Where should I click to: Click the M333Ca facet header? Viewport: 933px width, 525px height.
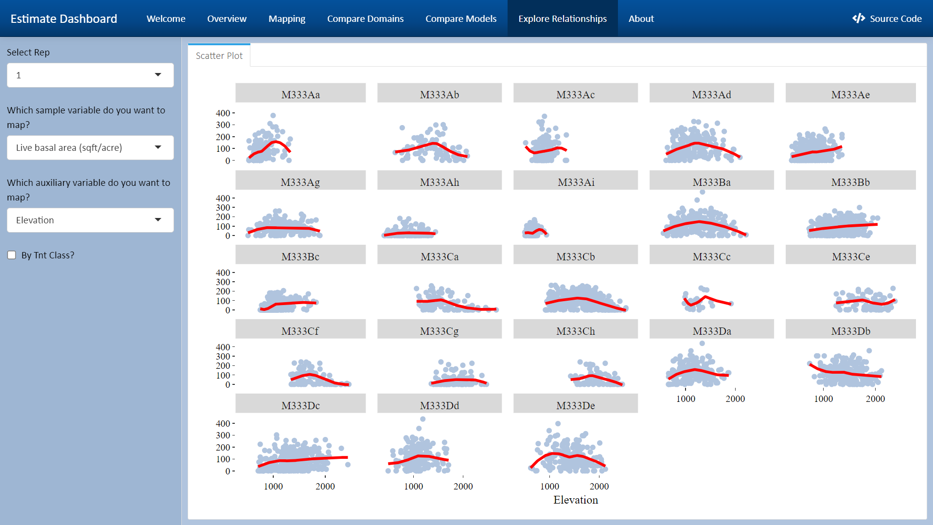[x=440, y=254]
